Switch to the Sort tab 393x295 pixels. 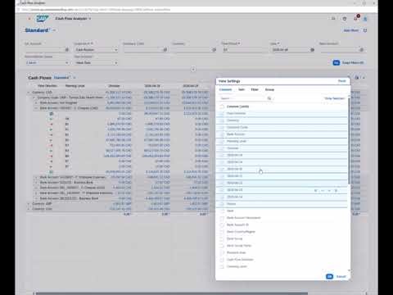tap(242, 89)
